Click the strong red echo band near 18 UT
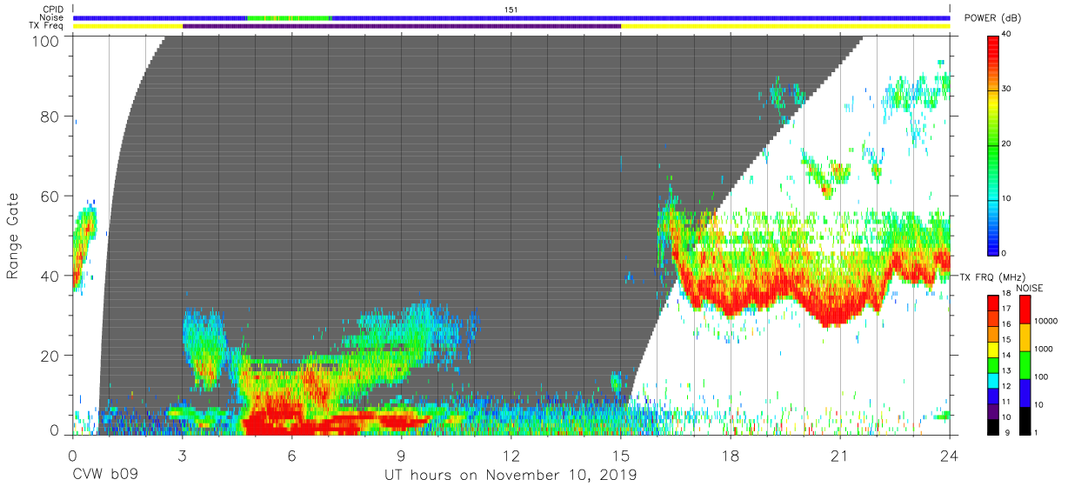Viewport: 1068px width, 493px height. point(731,303)
